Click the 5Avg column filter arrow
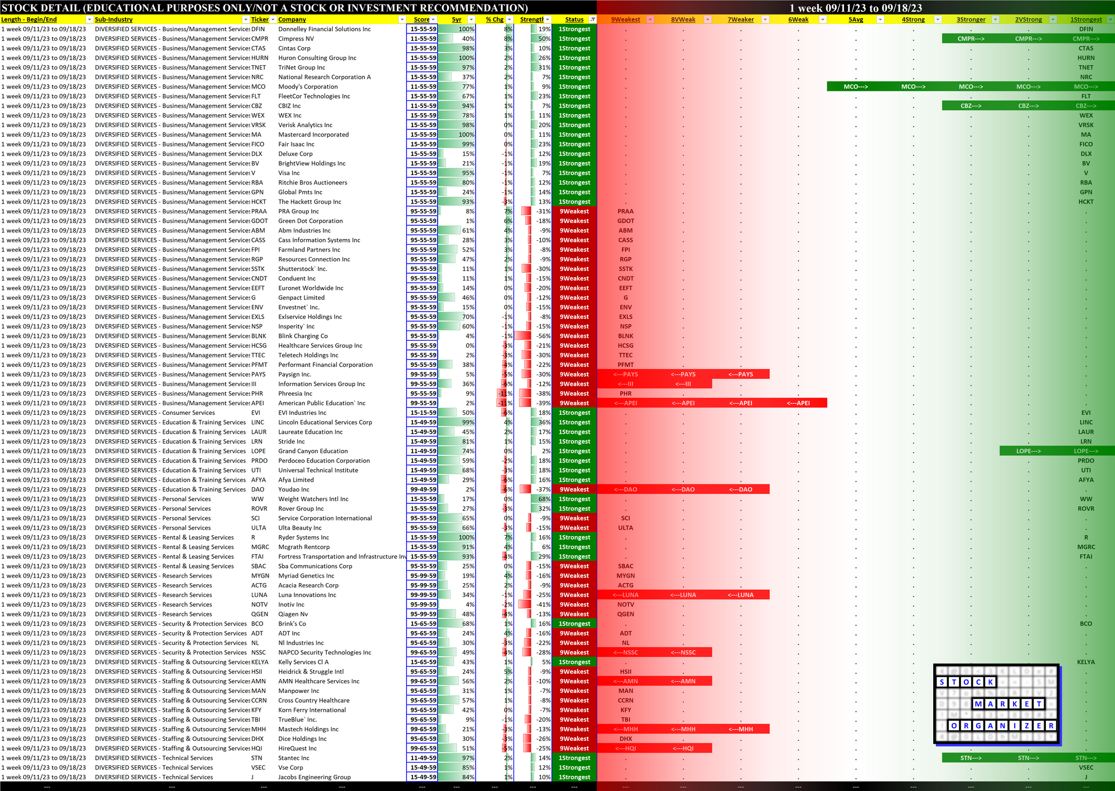This screenshot has width=1115, height=791. [880, 20]
